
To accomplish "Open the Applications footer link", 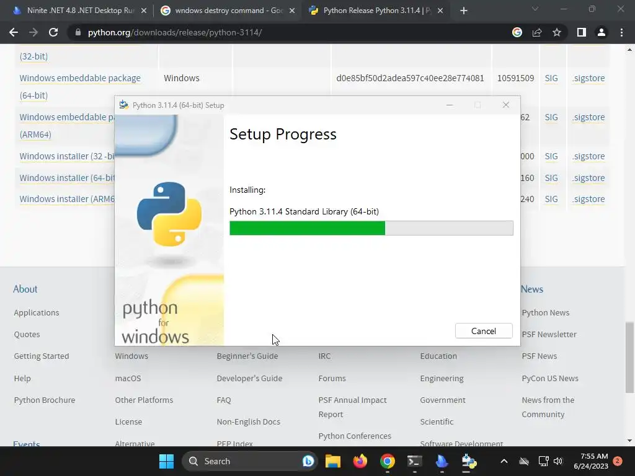I will pos(37,312).
